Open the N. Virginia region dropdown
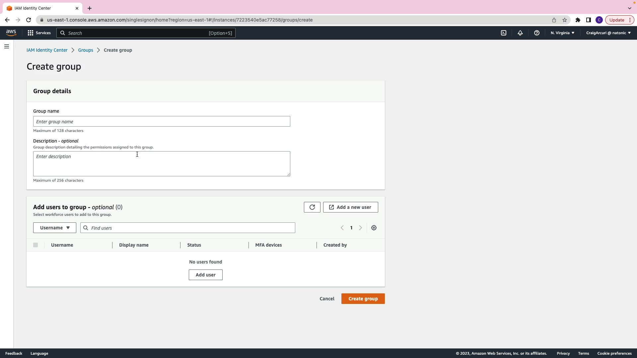Viewport: 637px width, 358px height. (562, 33)
